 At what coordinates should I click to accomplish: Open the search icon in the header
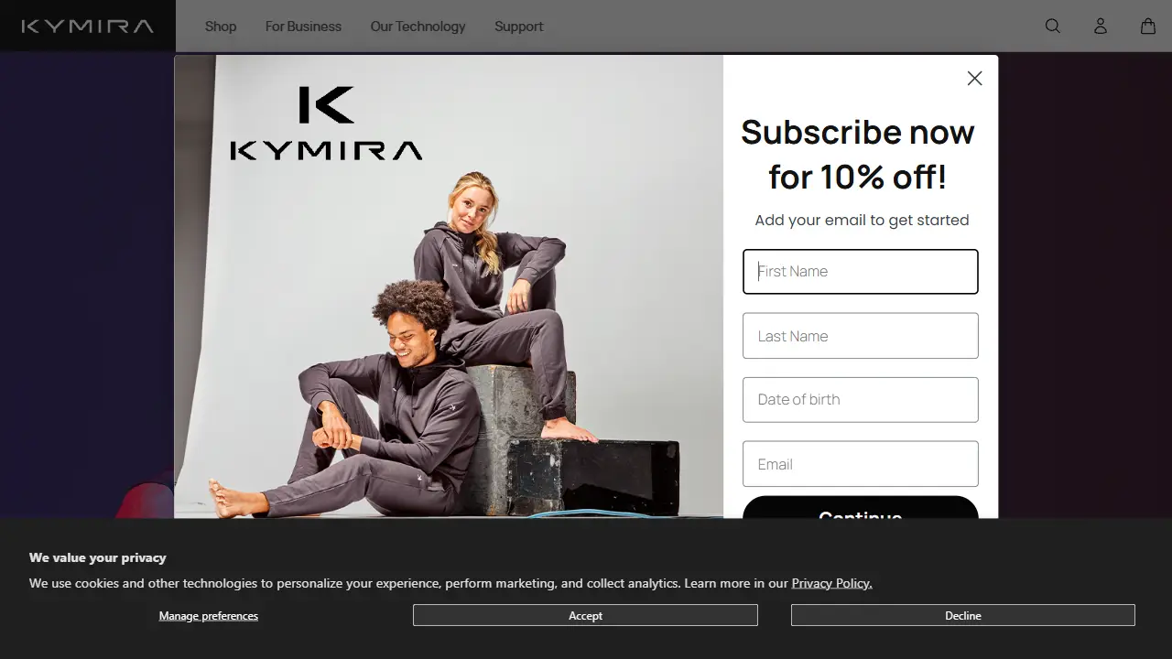pyautogui.click(x=1052, y=26)
